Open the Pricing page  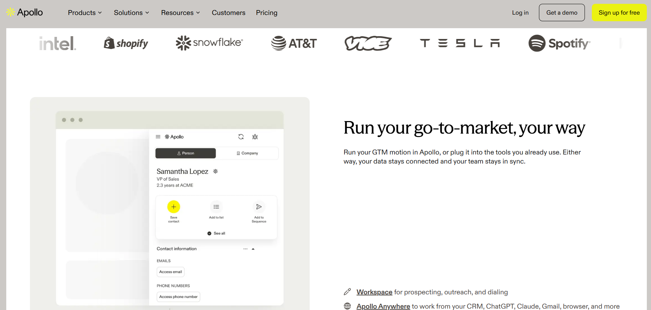coord(267,13)
